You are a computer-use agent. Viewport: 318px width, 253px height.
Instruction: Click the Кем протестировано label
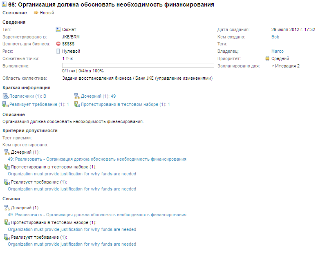tap(25, 145)
